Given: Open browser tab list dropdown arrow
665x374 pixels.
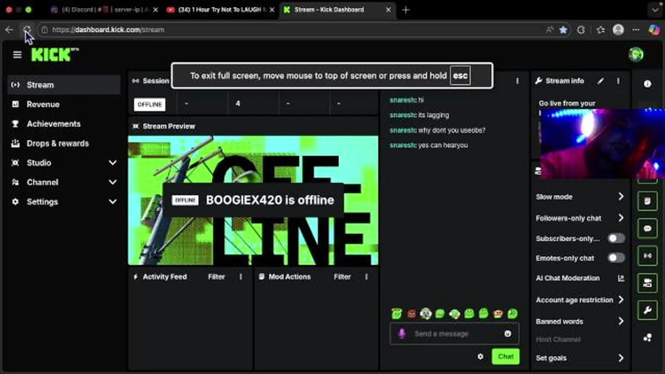Looking at the screenshot, I should click(x=655, y=9).
